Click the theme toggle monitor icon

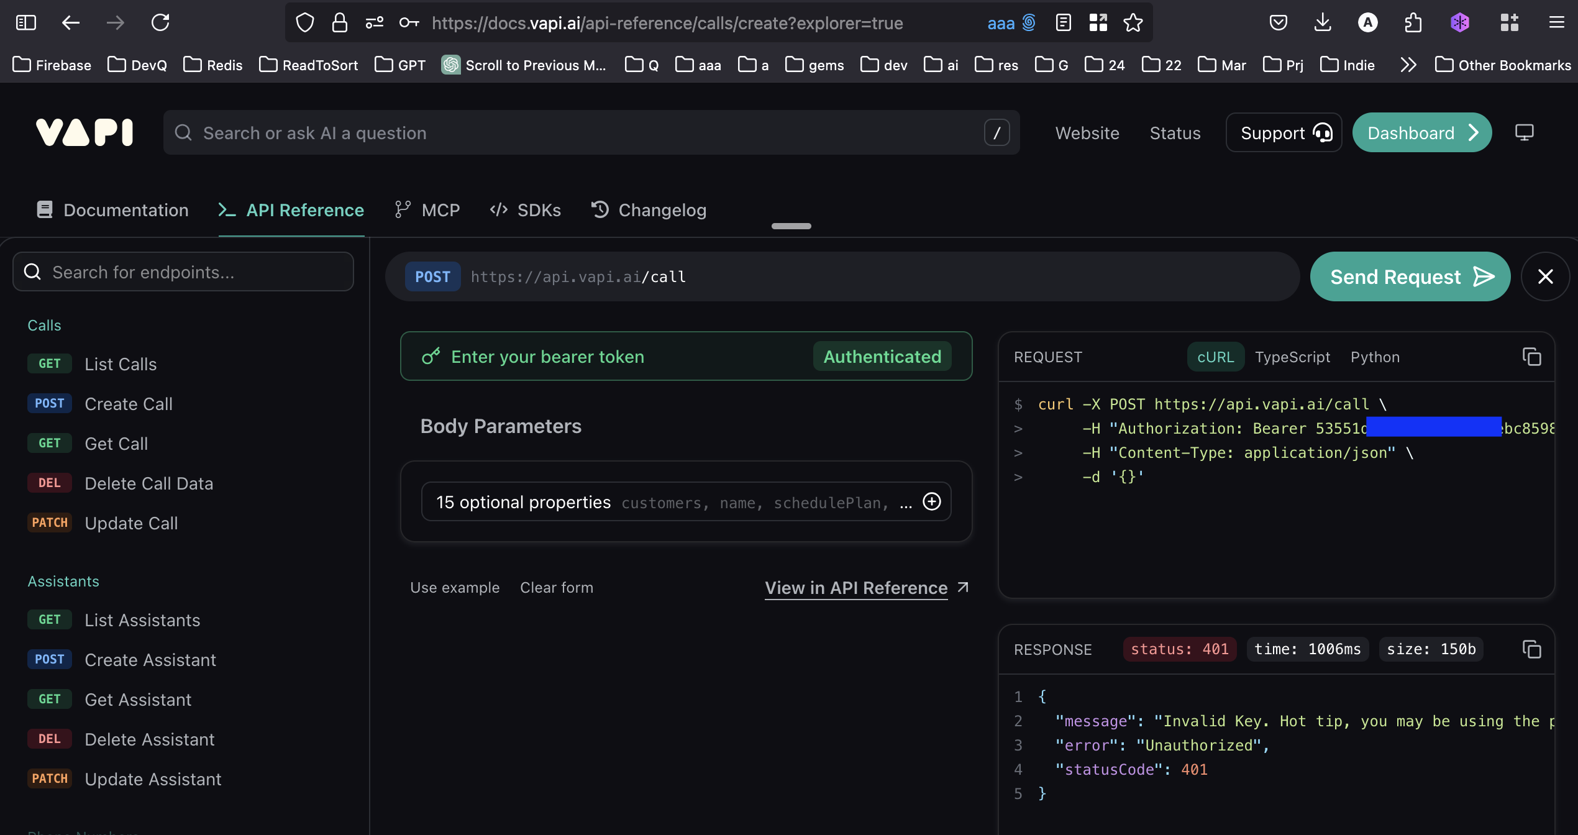[x=1524, y=132]
